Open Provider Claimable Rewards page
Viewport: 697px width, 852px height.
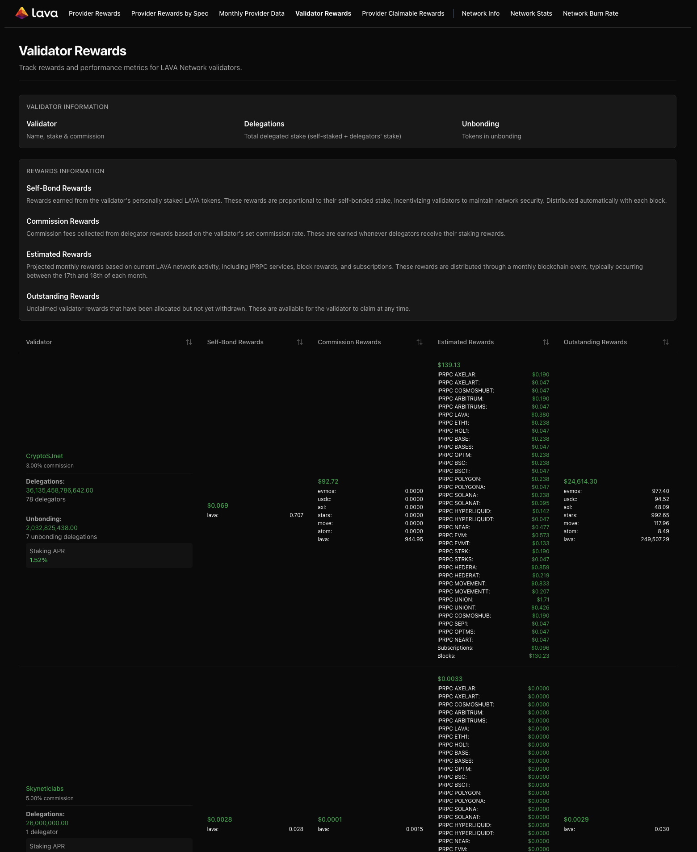pyautogui.click(x=403, y=13)
